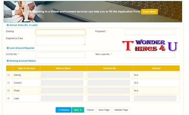The height and width of the screenshot is (115, 189).
Task: Click the Annual Sales section arrow icon
Action: coord(8,25)
